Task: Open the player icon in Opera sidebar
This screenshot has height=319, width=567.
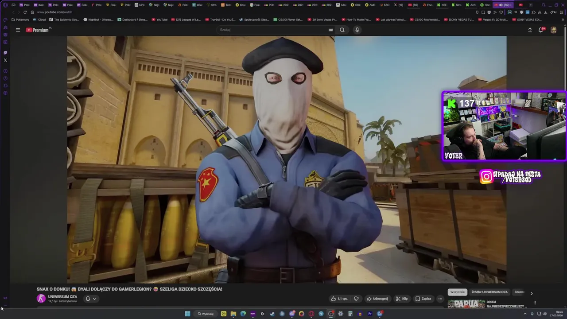Action: (5, 71)
